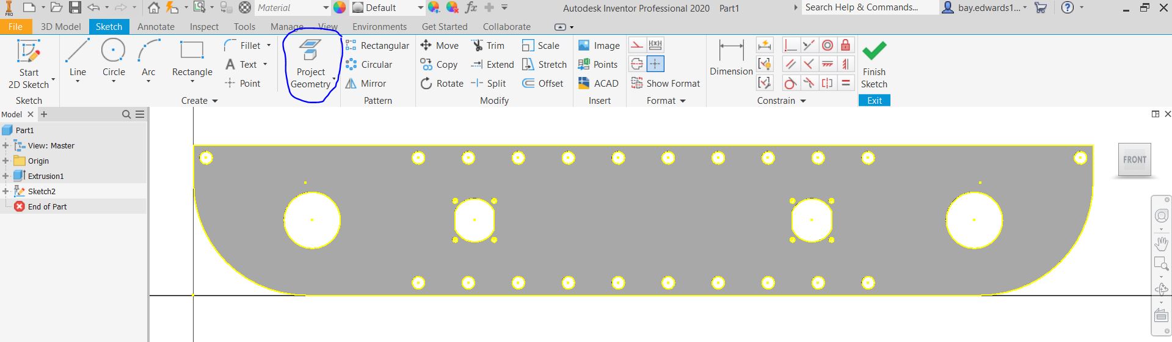Start the Dimension tool
Image resolution: width=1172 pixels, height=342 pixels.
click(731, 59)
